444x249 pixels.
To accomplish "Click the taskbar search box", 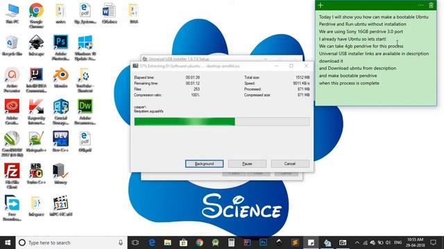I will [x=71, y=243].
